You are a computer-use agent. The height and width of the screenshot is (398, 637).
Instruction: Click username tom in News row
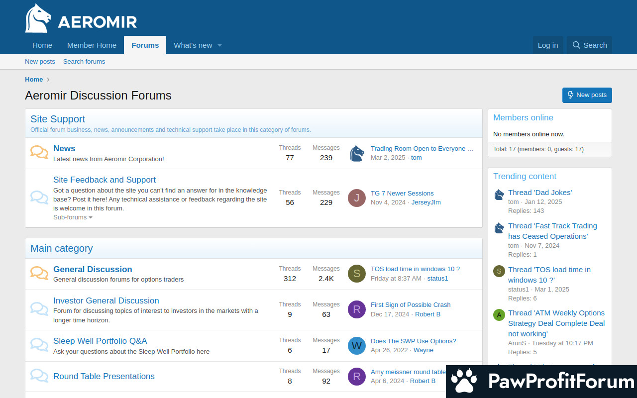pos(417,158)
